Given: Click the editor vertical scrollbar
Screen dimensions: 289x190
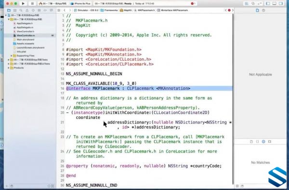Looking at the screenshot, I should point(233,99).
